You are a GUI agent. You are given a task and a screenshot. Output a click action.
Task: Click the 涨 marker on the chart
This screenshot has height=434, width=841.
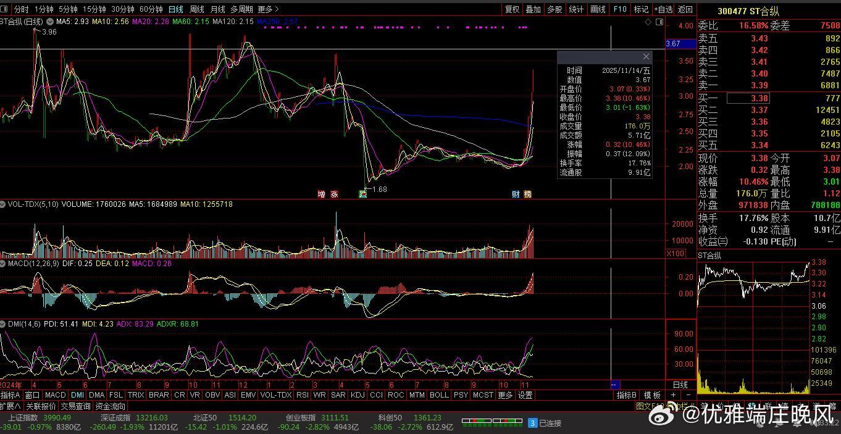coord(334,194)
